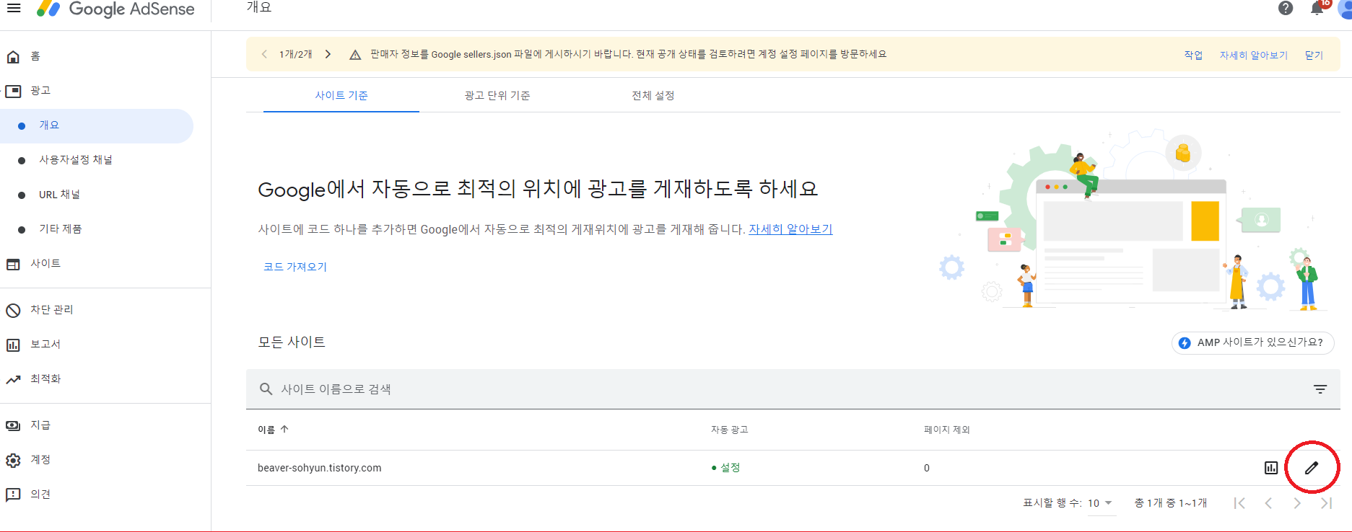Click the account gear icon

coord(13,461)
